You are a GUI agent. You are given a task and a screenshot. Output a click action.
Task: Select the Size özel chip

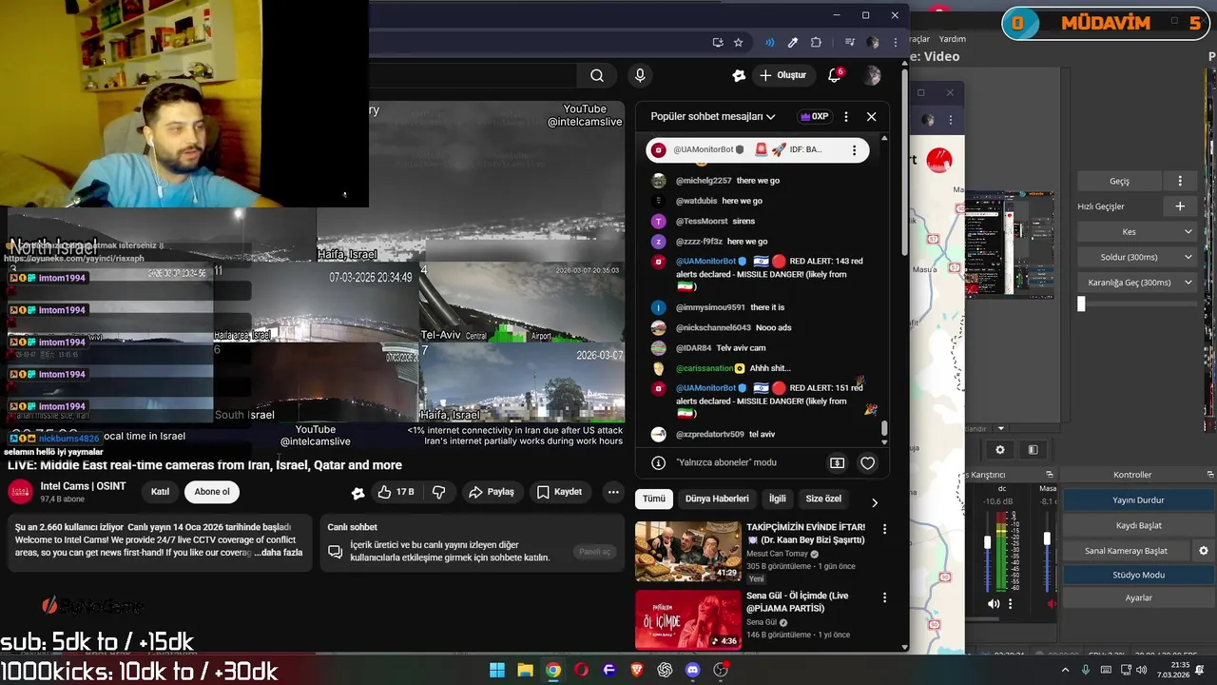tap(823, 499)
